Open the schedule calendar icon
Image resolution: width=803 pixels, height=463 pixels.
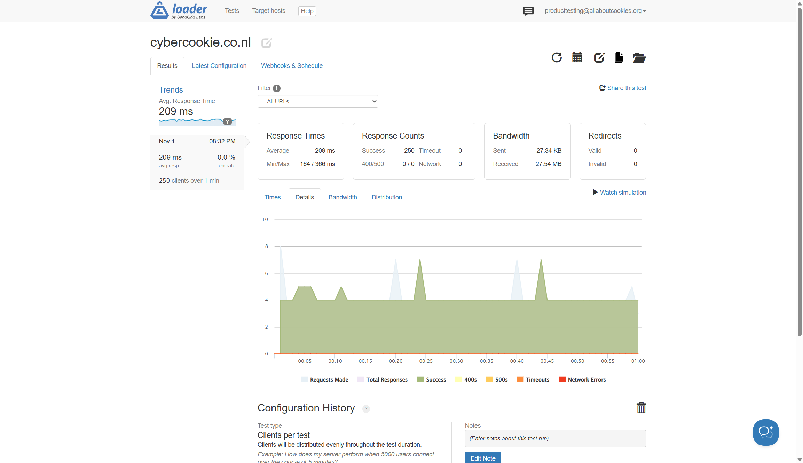tap(577, 57)
